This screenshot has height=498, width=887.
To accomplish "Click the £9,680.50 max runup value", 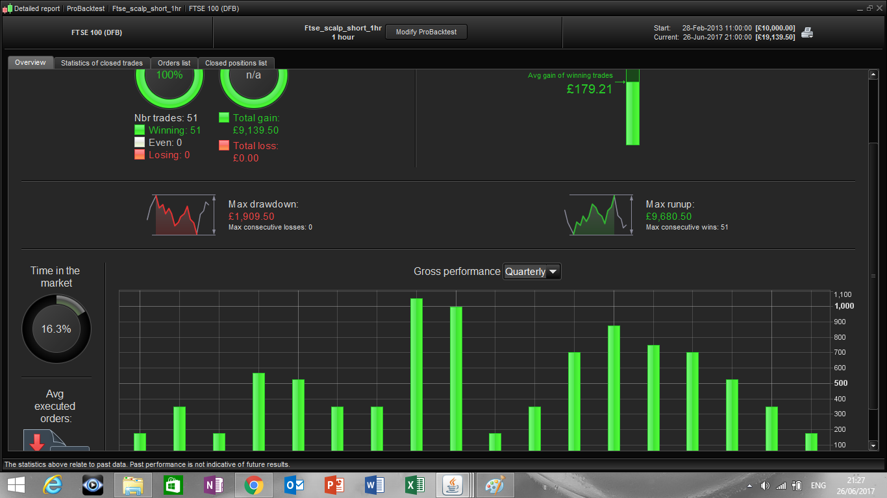I will click(669, 217).
